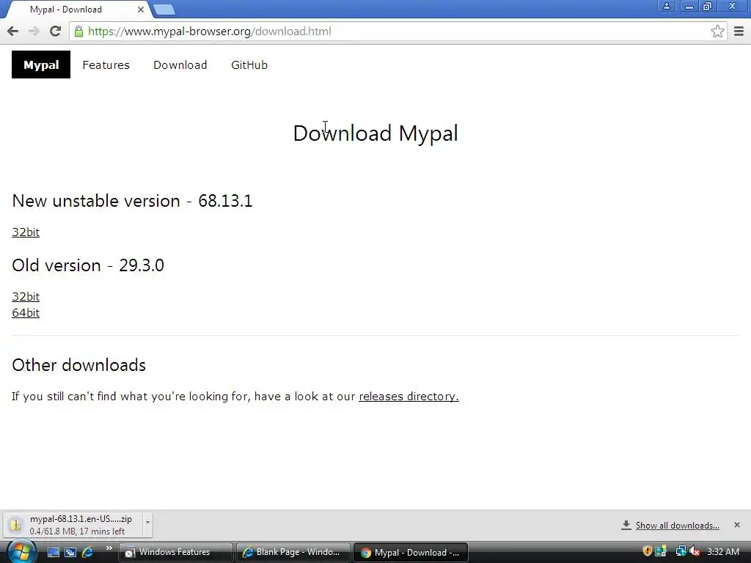The width and height of the screenshot is (751, 563).
Task: Reload the page with the refresh icon
Action: [55, 32]
